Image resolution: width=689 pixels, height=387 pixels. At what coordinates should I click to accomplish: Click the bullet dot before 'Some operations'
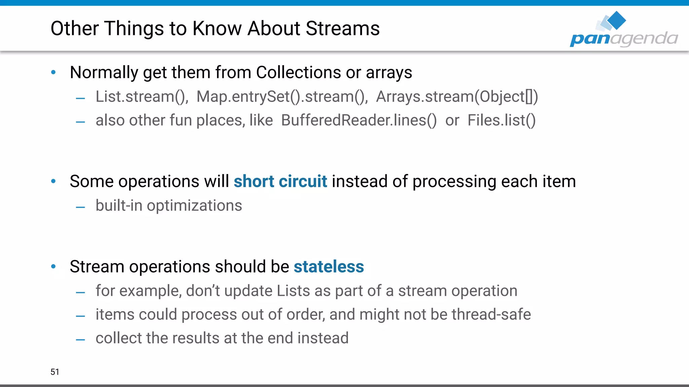[53, 181]
